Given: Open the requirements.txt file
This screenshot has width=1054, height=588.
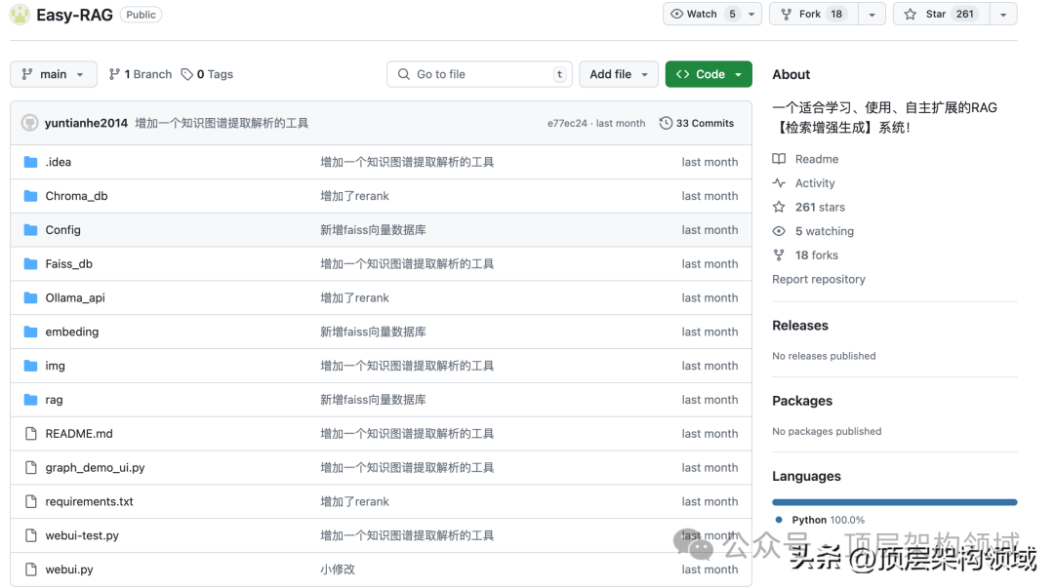Looking at the screenshot, I should (89, 501).
